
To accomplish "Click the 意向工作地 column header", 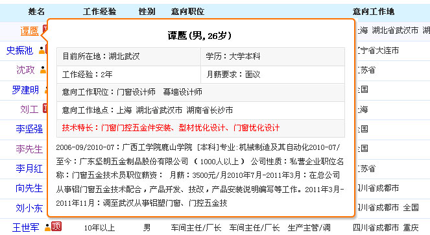I will point(374,12).
